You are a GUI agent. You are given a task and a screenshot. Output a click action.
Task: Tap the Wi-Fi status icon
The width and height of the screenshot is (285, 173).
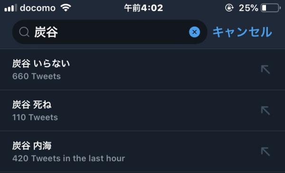(x=66, y=8)
